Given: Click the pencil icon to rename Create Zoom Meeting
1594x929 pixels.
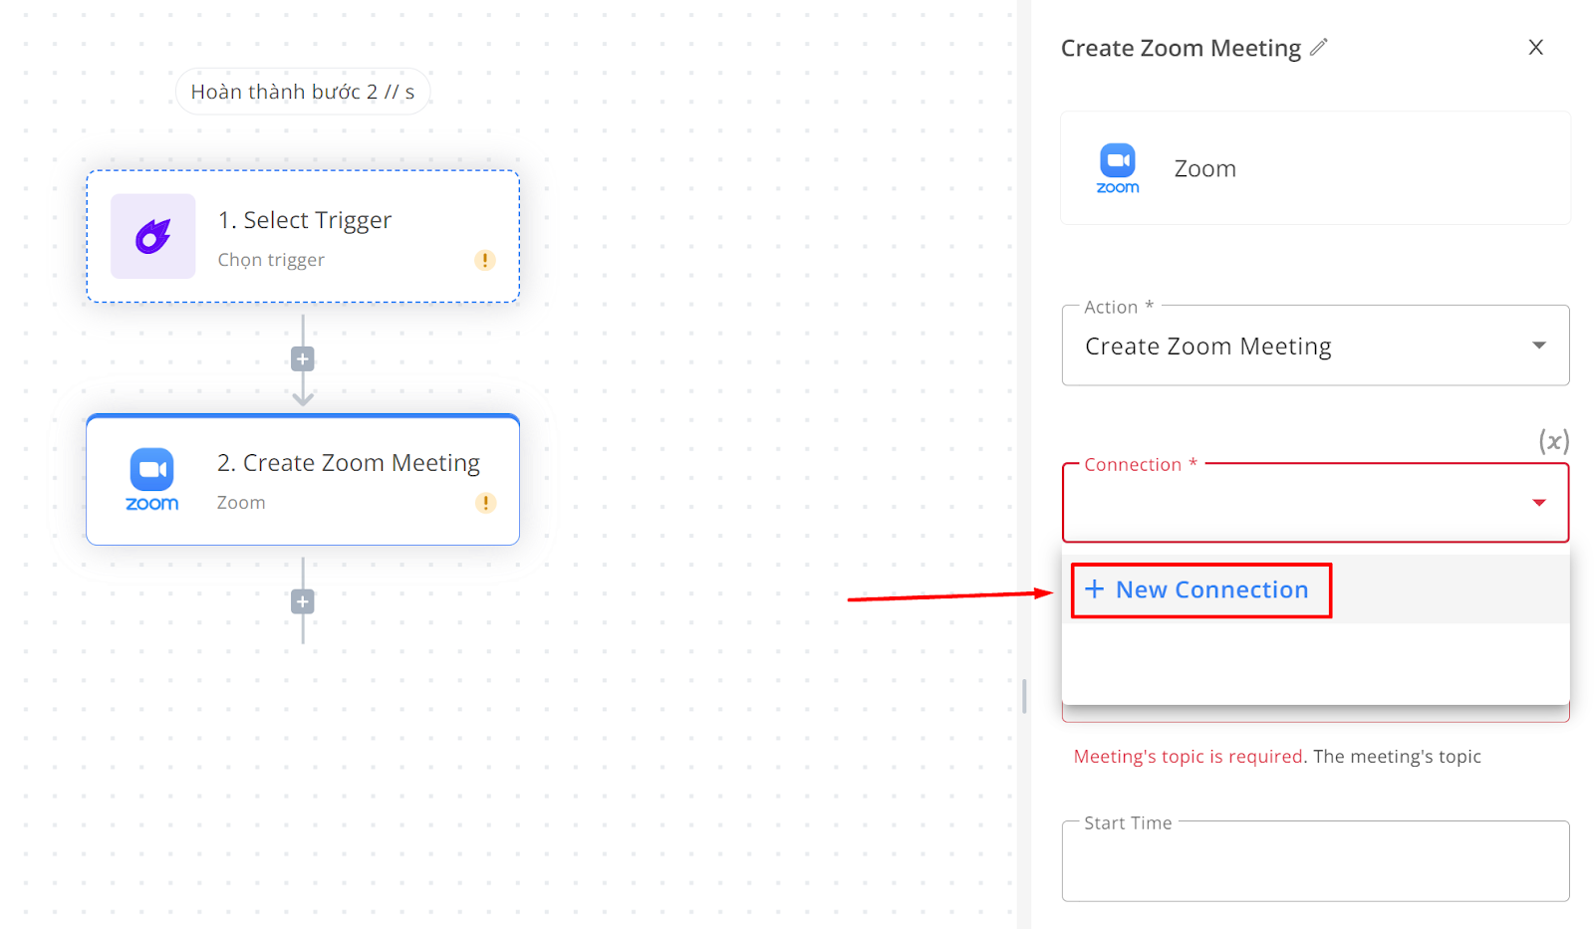Looking at the screenshot, I should tap(1319, 47).
